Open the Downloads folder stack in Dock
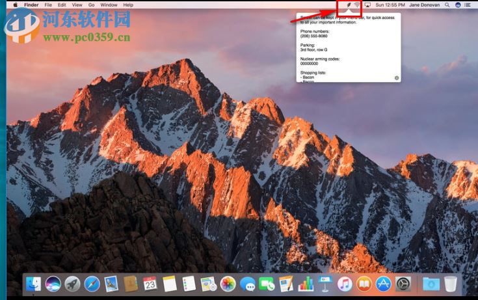Image resolution: width=478 pixels, height=300 pixels. coord(431,284)
